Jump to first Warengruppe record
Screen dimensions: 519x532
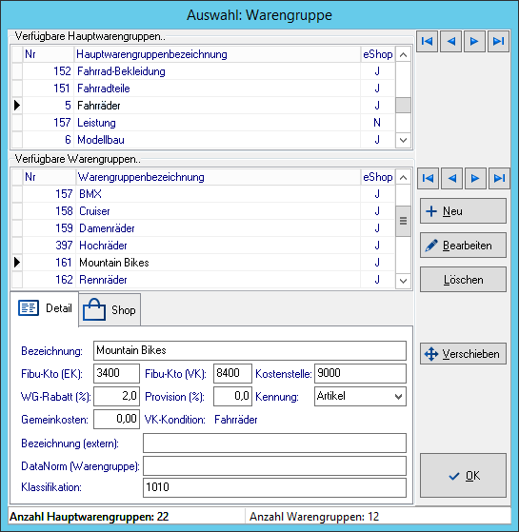428,178
